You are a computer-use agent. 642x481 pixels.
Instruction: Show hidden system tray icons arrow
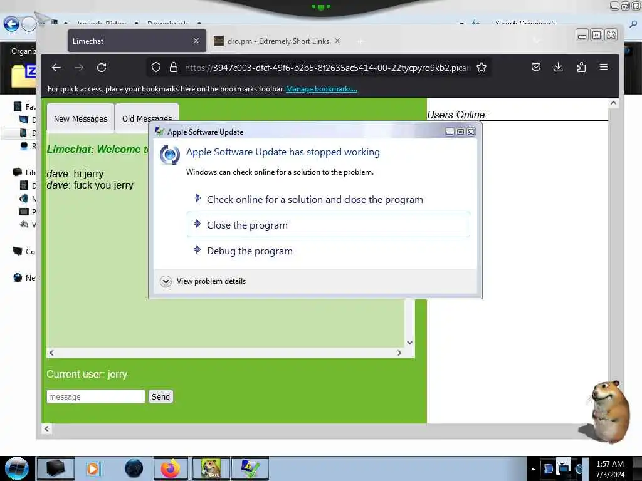[533, 469]
